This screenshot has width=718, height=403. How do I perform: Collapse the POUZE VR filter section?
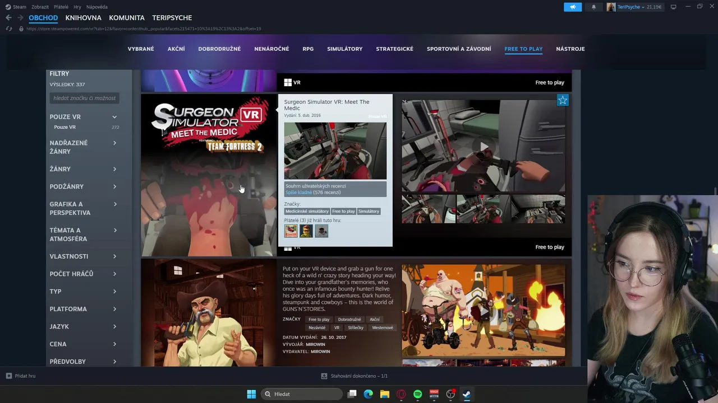coord(114,117)
